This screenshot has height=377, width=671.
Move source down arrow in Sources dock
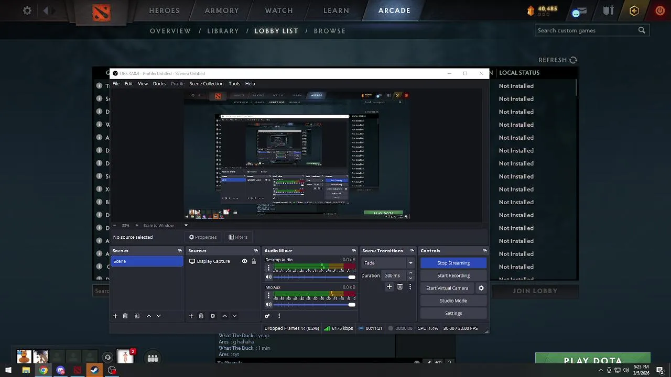(x=234, y=316)
